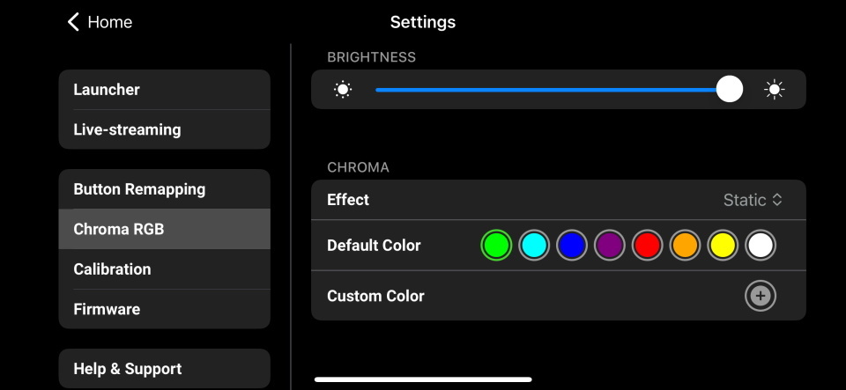Open the Launcher settings section

(164, 90)
